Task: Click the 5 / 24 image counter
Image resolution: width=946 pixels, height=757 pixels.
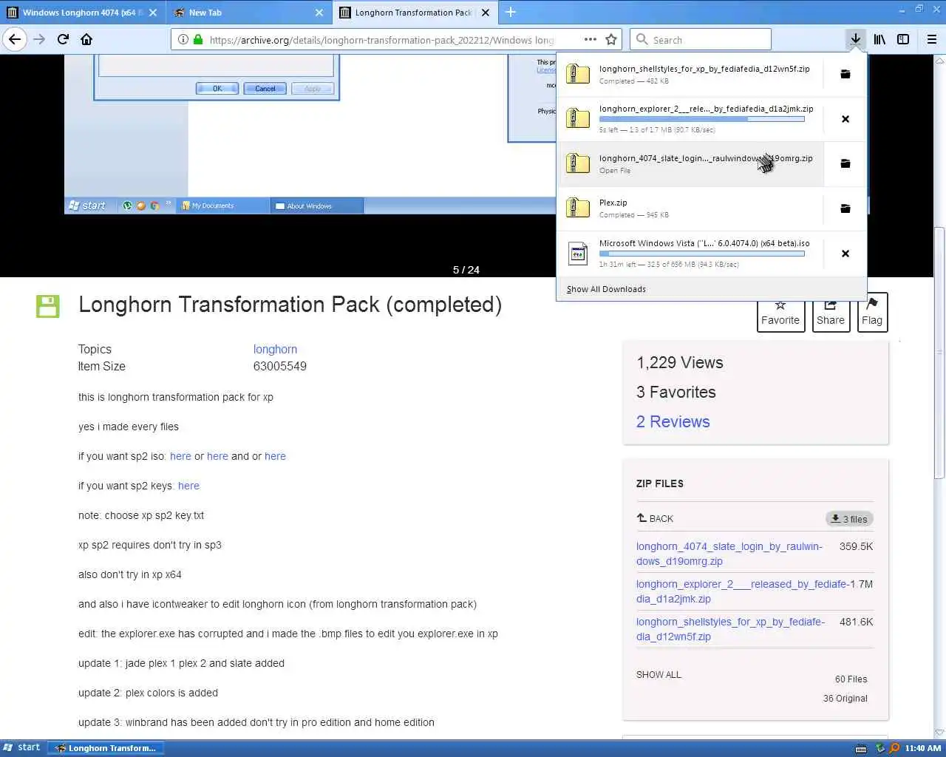Action: [466, 270]
